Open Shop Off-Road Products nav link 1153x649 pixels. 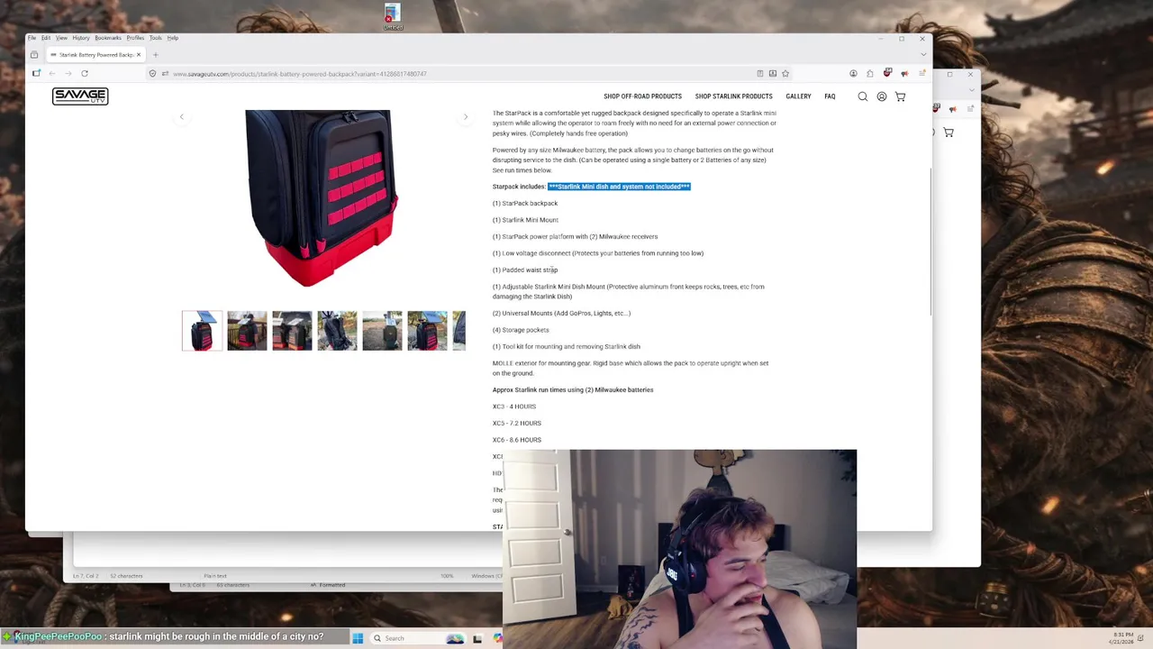coord(642,96)
